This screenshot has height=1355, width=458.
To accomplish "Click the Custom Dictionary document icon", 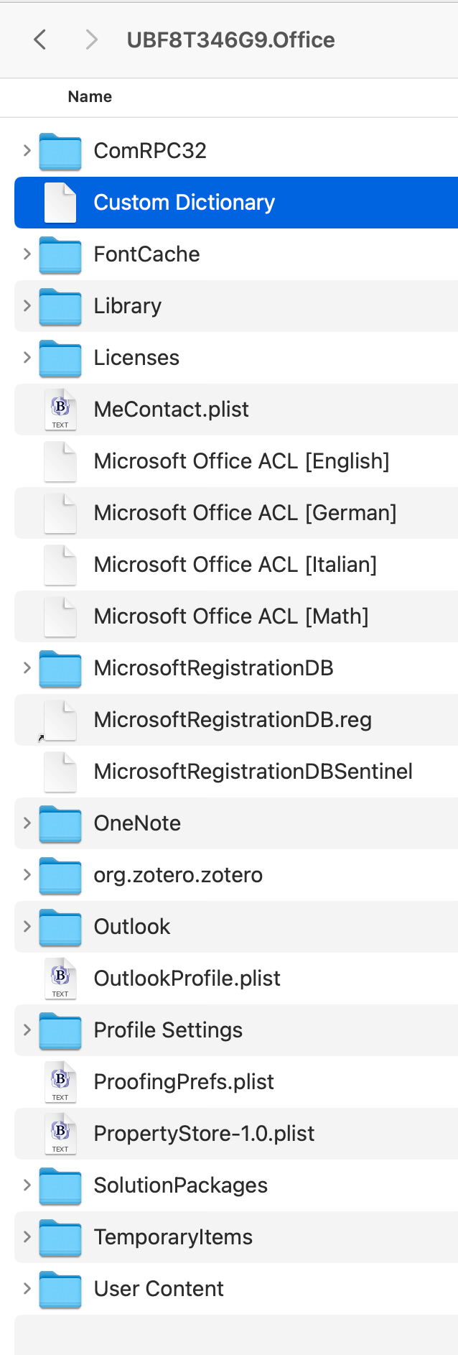I will coord(60,203).
